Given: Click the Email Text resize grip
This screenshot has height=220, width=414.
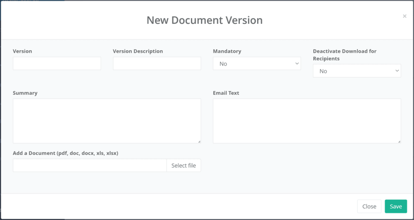Looking at the screenshot, I should (399, 141).
